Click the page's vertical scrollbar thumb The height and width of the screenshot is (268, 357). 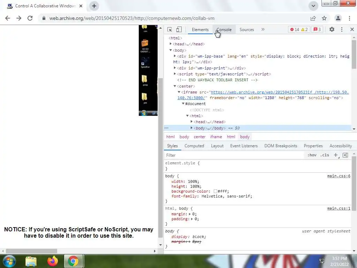tap(160, 158)
